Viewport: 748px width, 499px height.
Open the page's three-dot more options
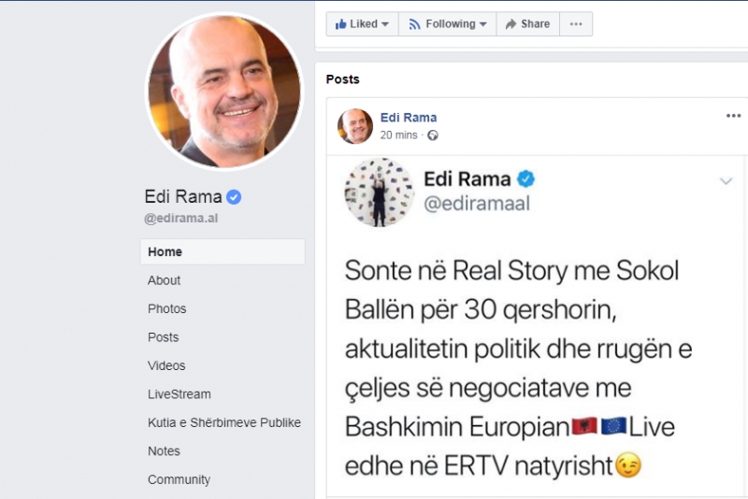point(576,24)
